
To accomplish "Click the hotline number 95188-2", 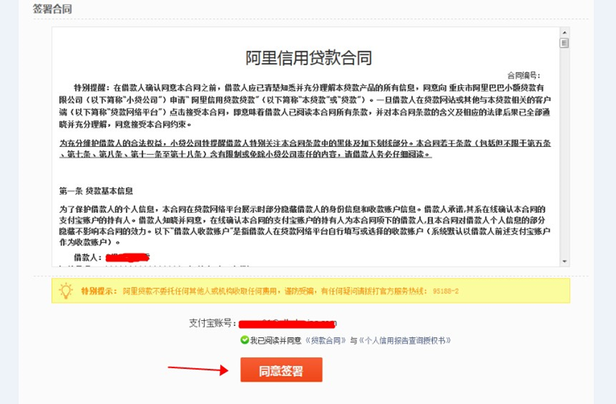I will [446, 291].
